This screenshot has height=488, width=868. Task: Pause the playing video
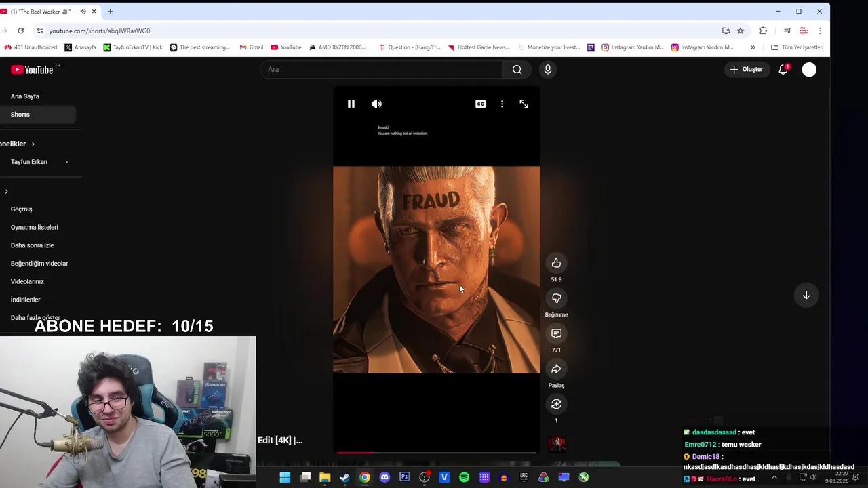click(x=351, y=104)
